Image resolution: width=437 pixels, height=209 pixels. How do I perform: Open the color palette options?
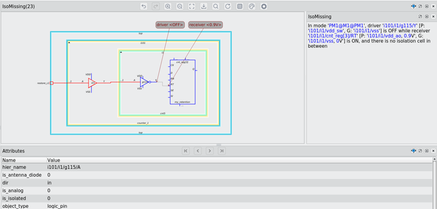pyautogui.click(x=252, y=7)
